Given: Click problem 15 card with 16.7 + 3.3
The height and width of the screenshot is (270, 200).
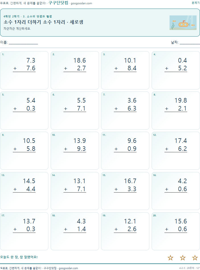Looking at the screenshot, I should 125,191.
